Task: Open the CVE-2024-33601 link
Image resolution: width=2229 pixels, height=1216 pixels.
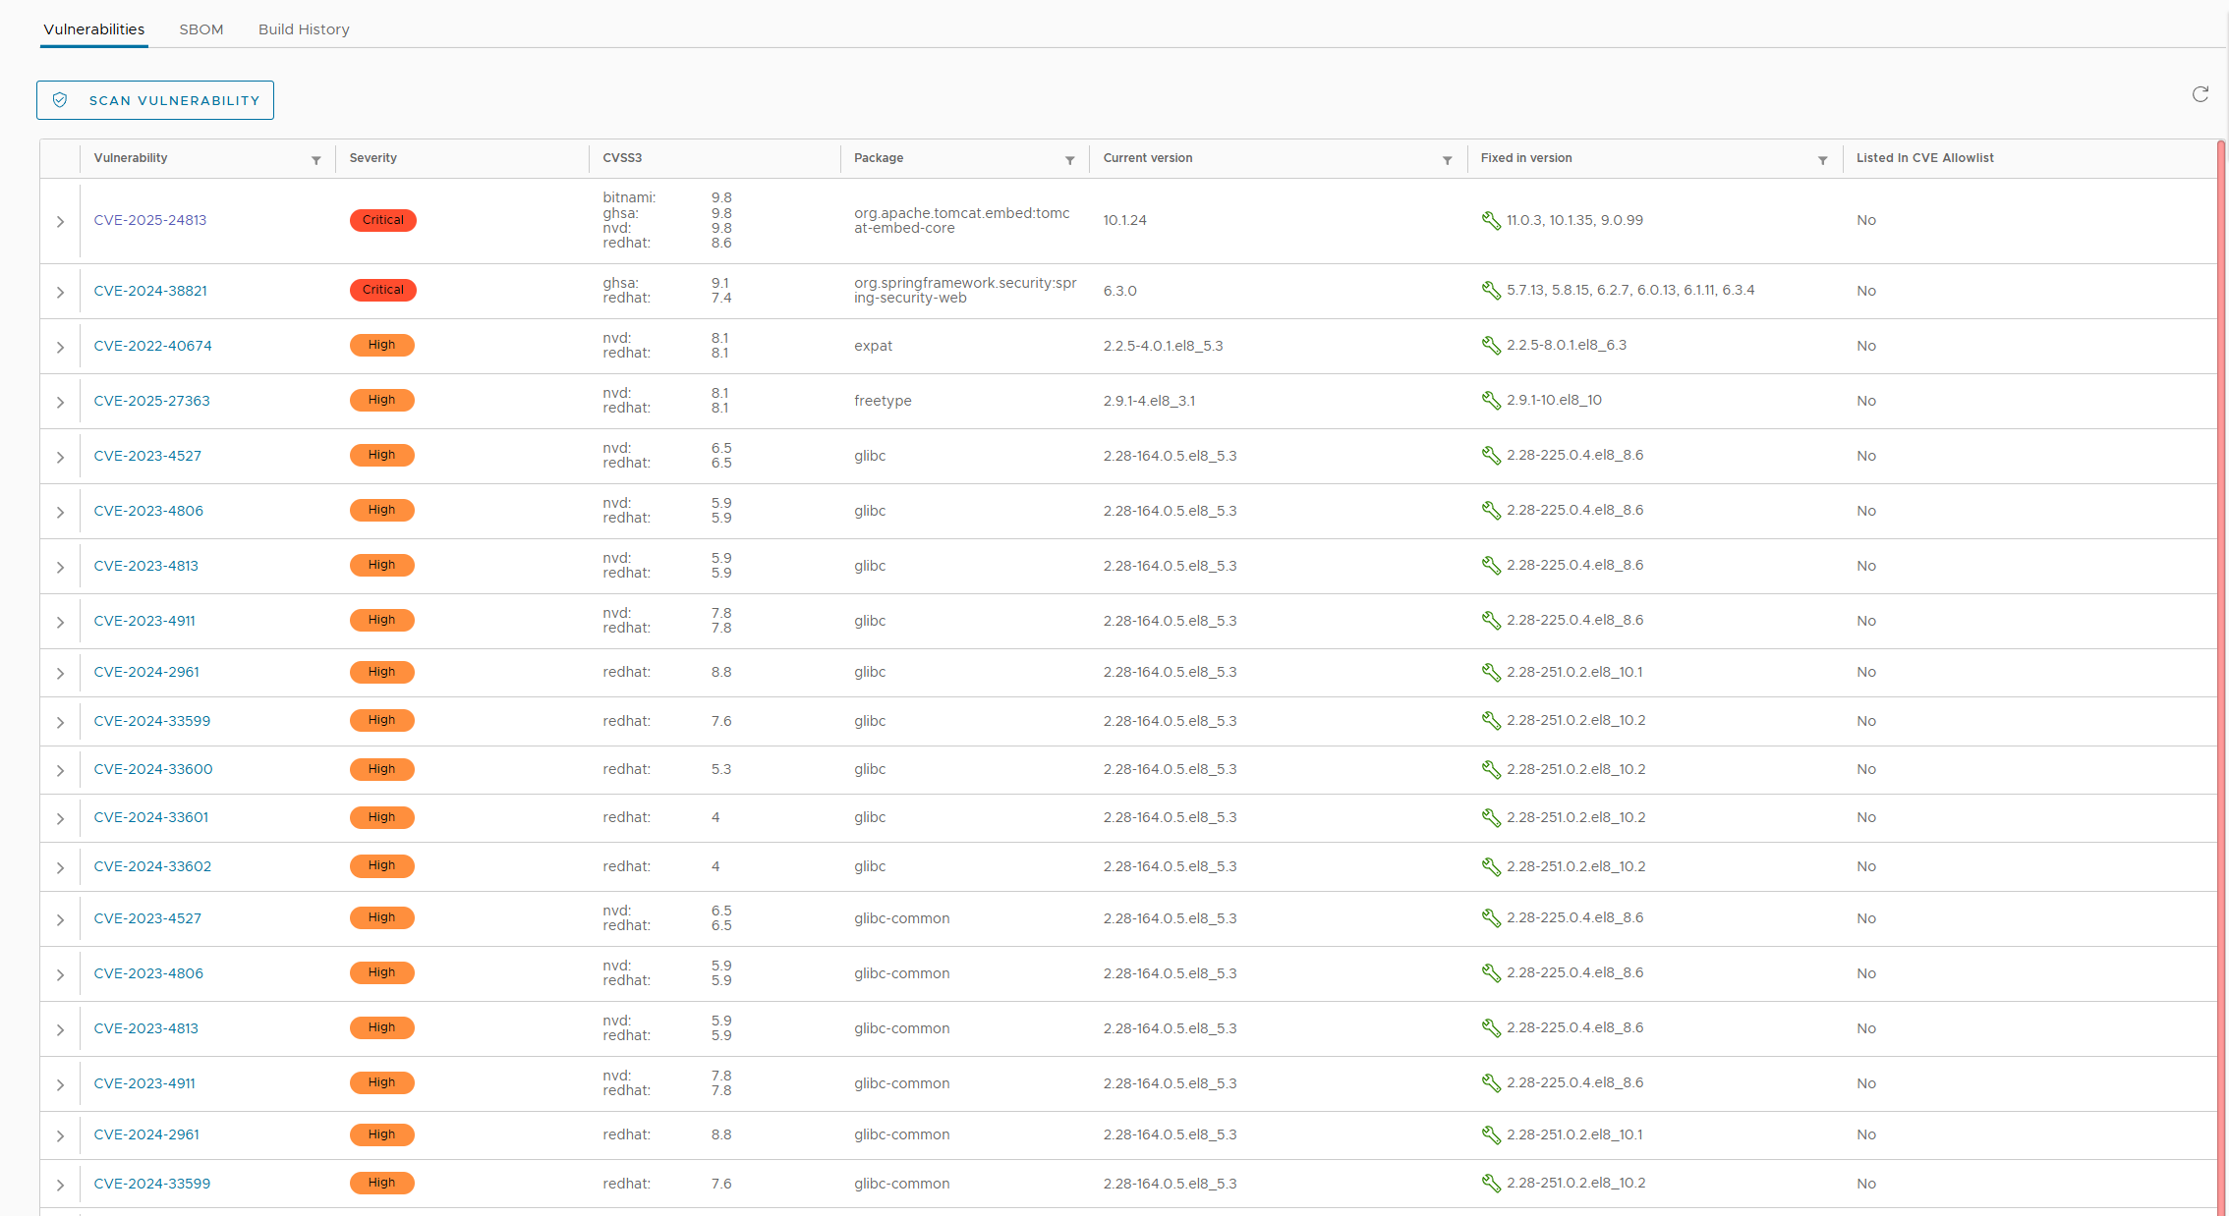Action: (x=150, y=817)
